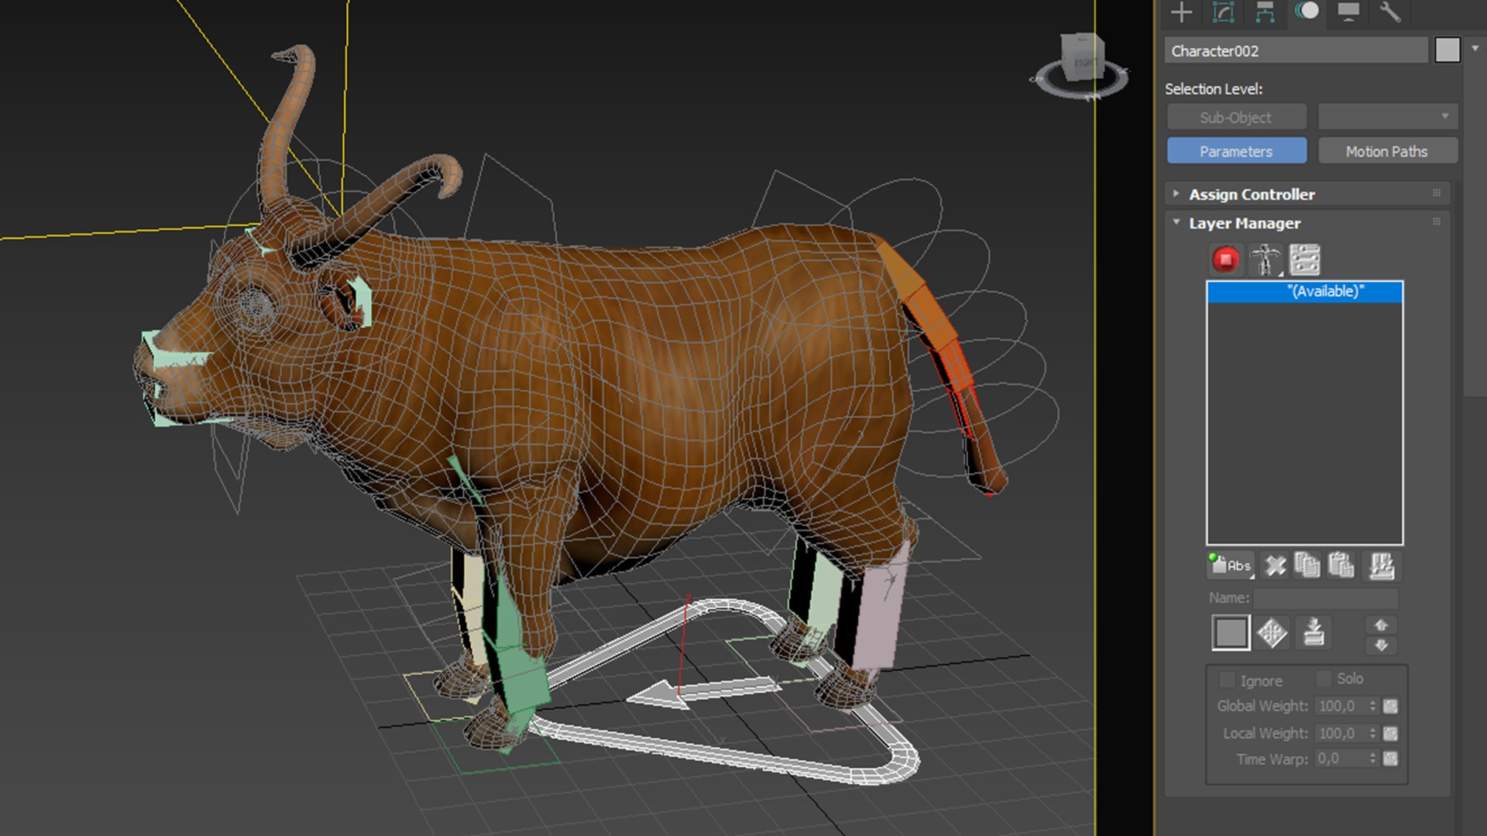Move the layer up with arrow
This screenshot has height=836, width=1487.
[x=1381, y=624]
